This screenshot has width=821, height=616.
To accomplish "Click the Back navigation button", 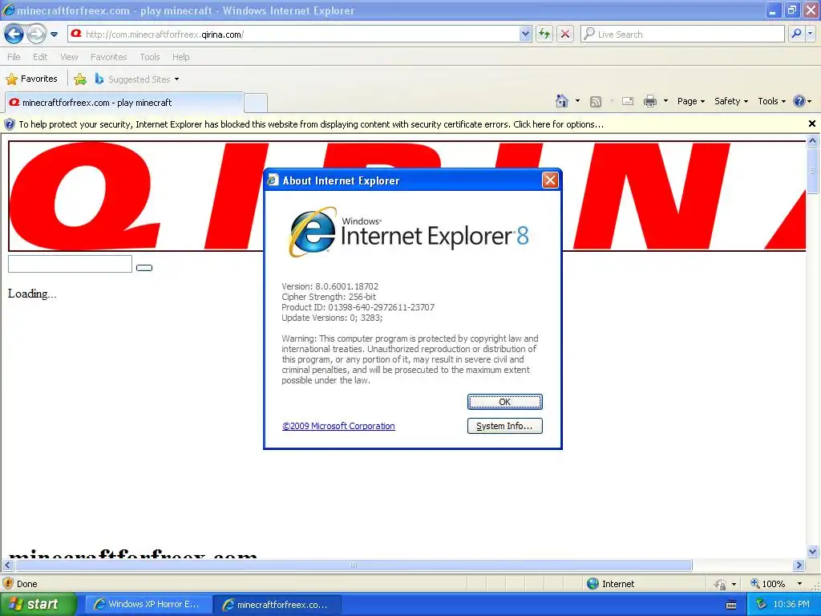I will [14, 34].
